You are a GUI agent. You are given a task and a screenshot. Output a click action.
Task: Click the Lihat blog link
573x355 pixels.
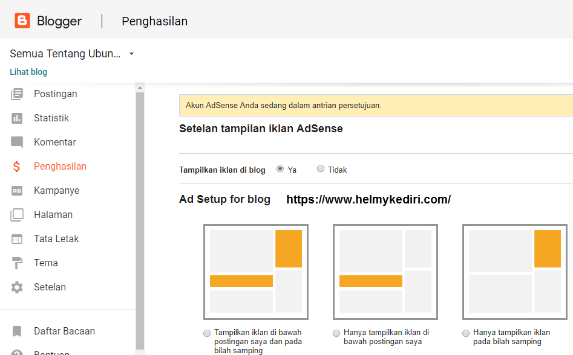28,72
